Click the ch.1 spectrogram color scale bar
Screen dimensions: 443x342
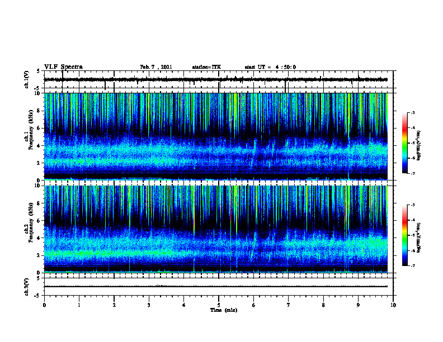click(405, 143)
